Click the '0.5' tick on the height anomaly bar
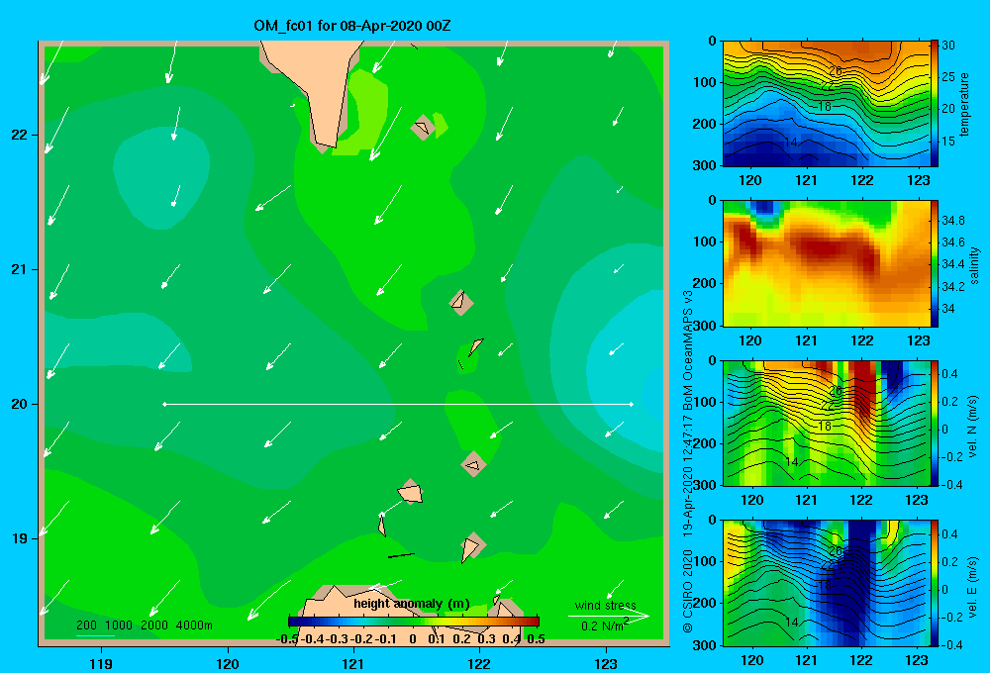The height and width of the screenshot is (673, 990). [536, 639]
